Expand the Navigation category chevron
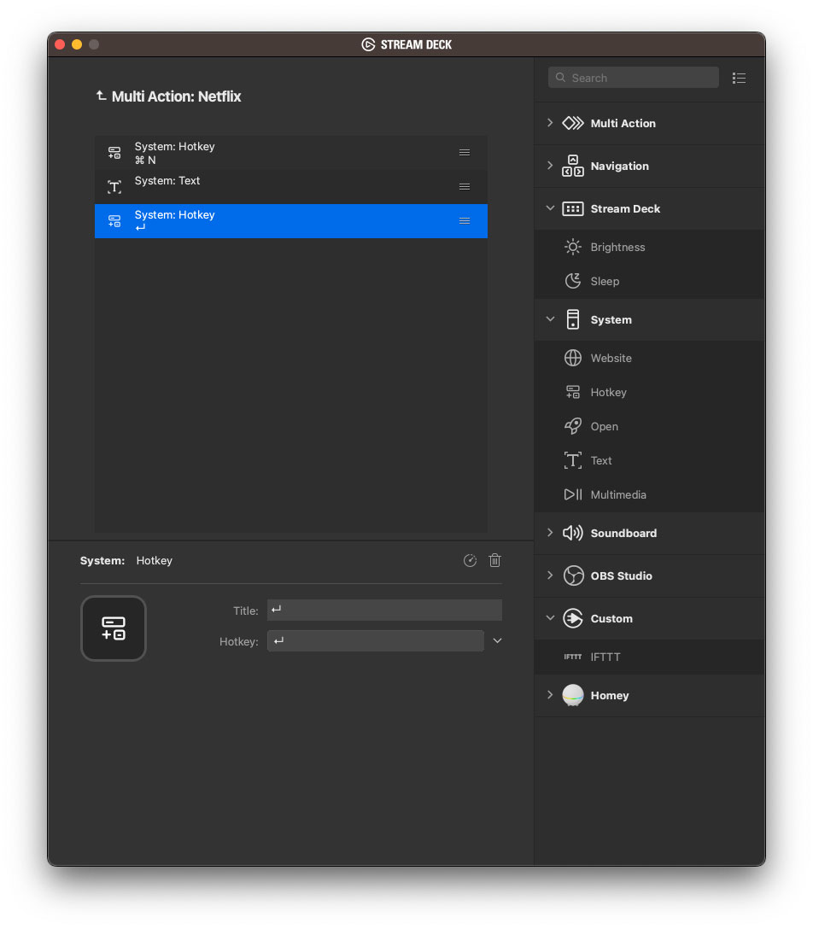This screenshot has width=813, height=929. (x=550, y=166)
